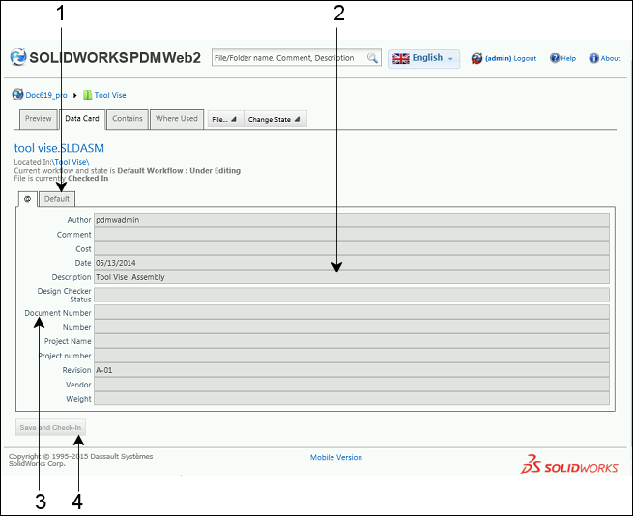Click the Tool Vise folder icon in breadcrumb
633x516 pixels.
(87, 95)
